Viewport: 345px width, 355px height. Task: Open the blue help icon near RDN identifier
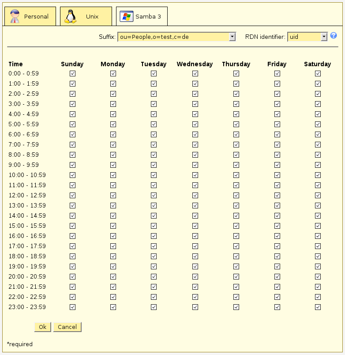(334, 36)
